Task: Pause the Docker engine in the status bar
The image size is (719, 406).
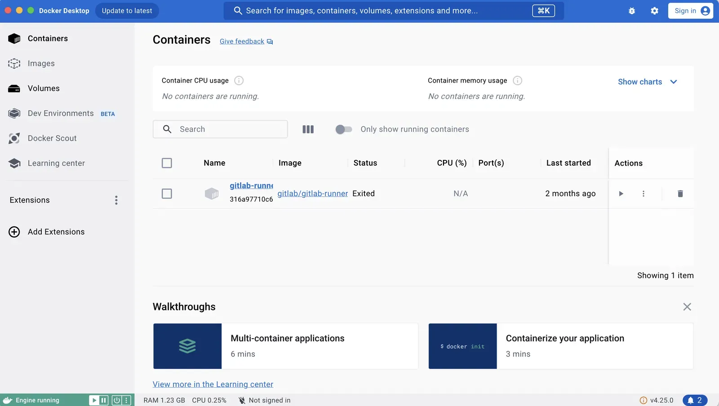Action: coord(104,400)
